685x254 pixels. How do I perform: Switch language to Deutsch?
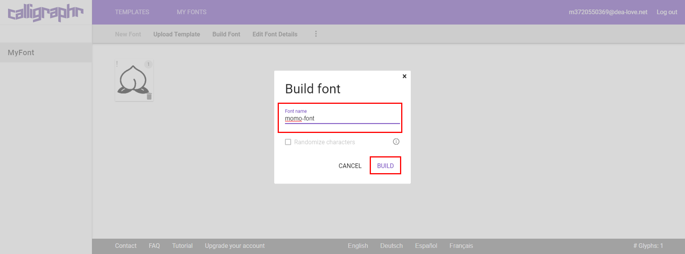(391, 246)
